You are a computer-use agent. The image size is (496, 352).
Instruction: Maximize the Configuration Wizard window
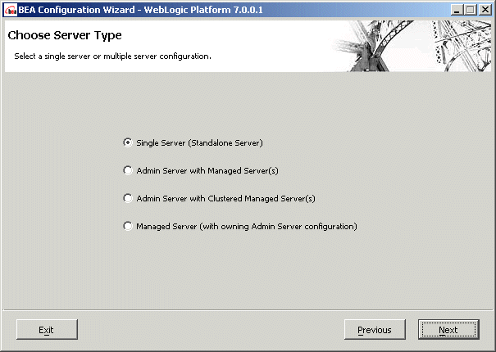pos(471,10)
